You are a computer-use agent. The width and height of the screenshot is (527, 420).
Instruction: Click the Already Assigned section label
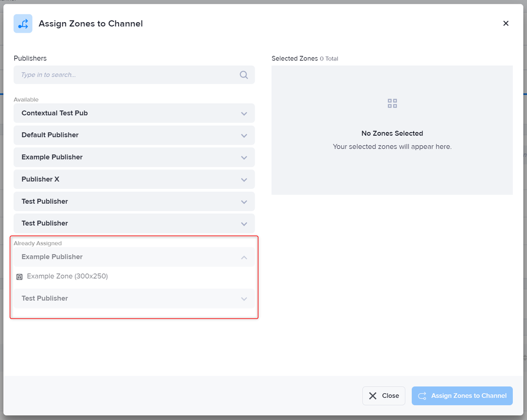(37, 243)
